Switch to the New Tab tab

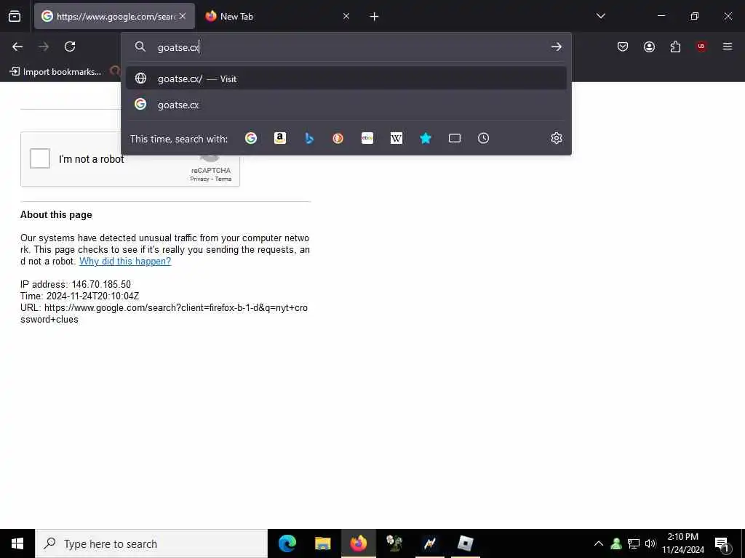point(277,16)
